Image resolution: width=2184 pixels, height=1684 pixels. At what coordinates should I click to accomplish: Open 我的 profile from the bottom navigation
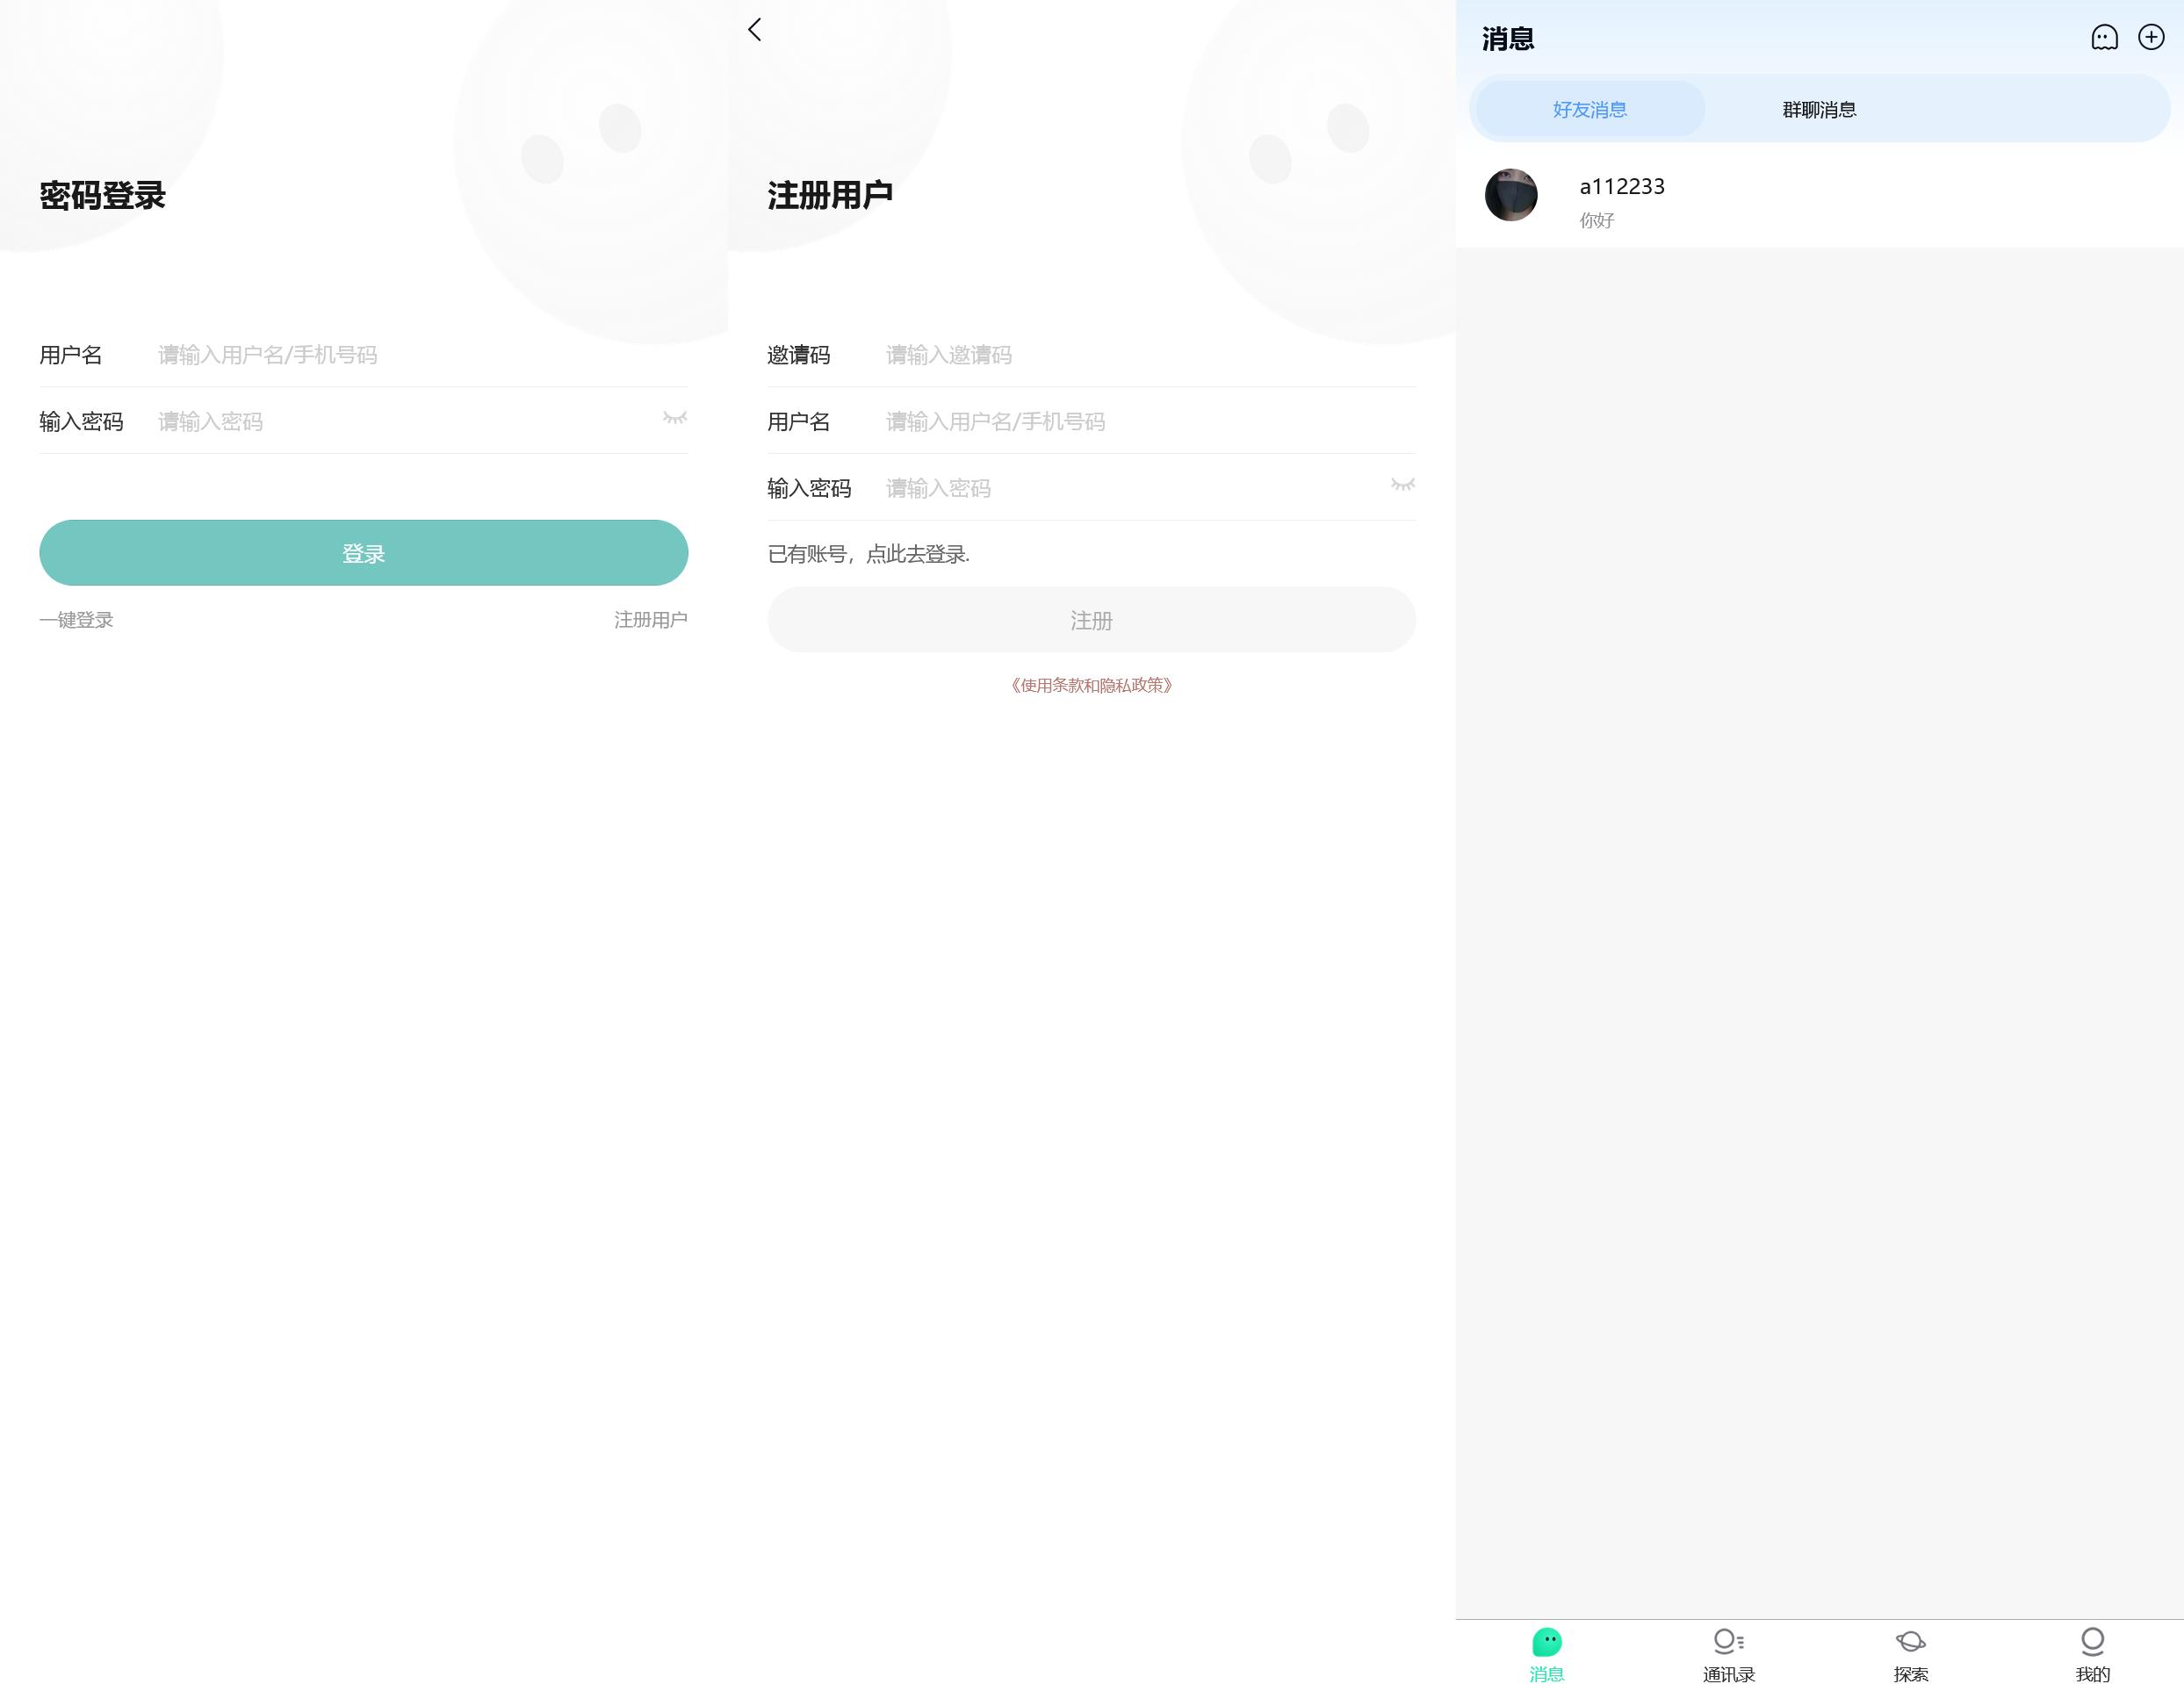coord(2093,1650)
